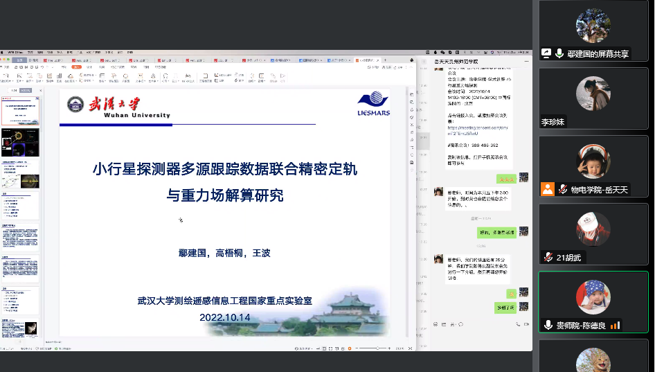Screen dimensions: 655x372
Task: Click the WeChat icon in macOS menu bar
Action: tap(442, 52)
